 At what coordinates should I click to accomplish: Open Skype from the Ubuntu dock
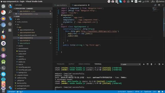[3, 74]
